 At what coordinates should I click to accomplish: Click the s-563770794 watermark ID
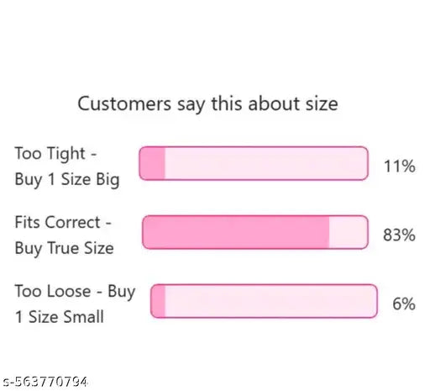point(45,382)
